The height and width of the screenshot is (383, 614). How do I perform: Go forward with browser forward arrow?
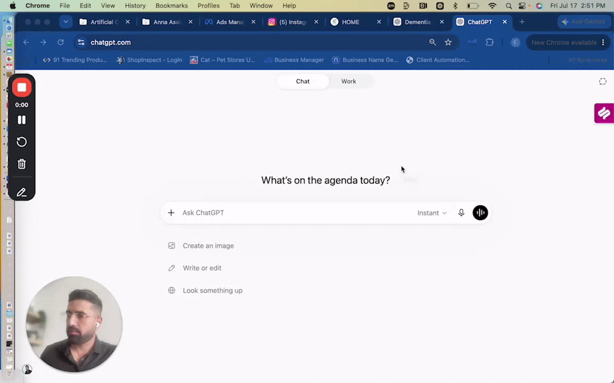[x=43, y=42]
